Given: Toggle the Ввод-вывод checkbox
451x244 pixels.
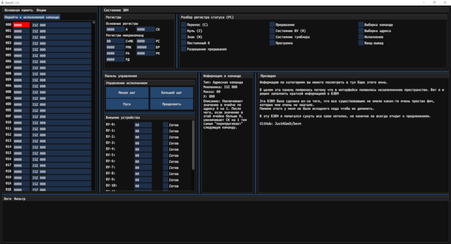Looking at the screenshot, I should click(x=361, y=43).
